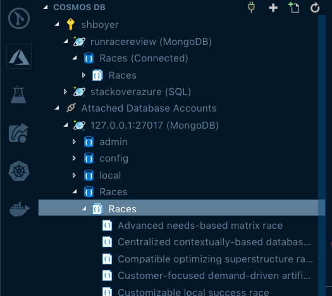
Task: Open Centralized contextually-based databas... document
Action: click(214, 242)
